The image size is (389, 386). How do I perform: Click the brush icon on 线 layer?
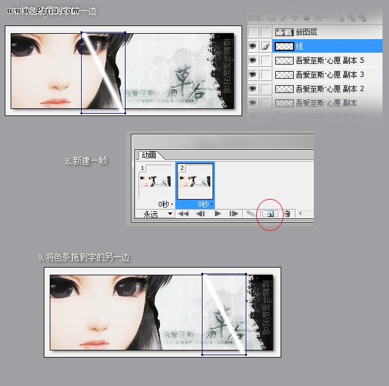(266, 46)
